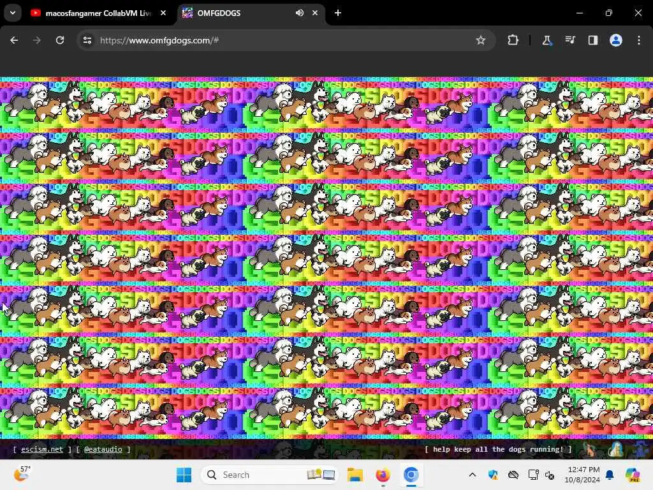653x490 pixels.
Task: Open the escism.net link
Action: [42, 449]
